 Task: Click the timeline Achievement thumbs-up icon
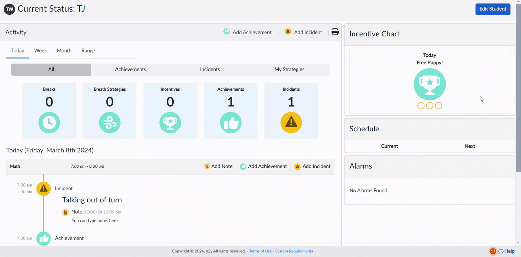click(x=44, y=238)
